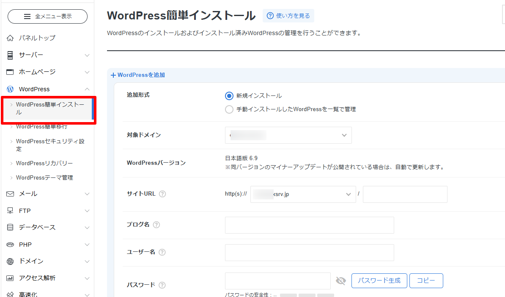Choose 手動インストールしたWordPressを一覧で管理 option
The height and width of the screenshot is (297, 505).
pos(229,109)
